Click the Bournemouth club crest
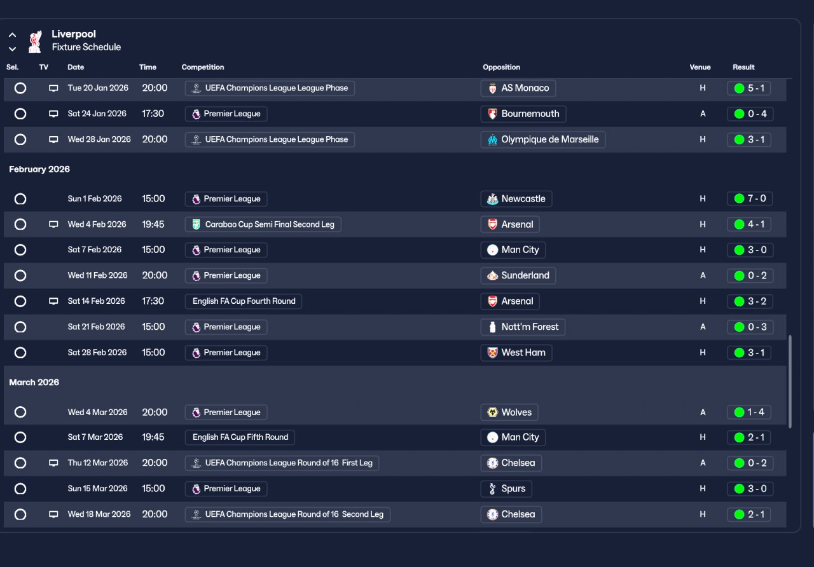814x567 pixels. click(x=492, y=114)
